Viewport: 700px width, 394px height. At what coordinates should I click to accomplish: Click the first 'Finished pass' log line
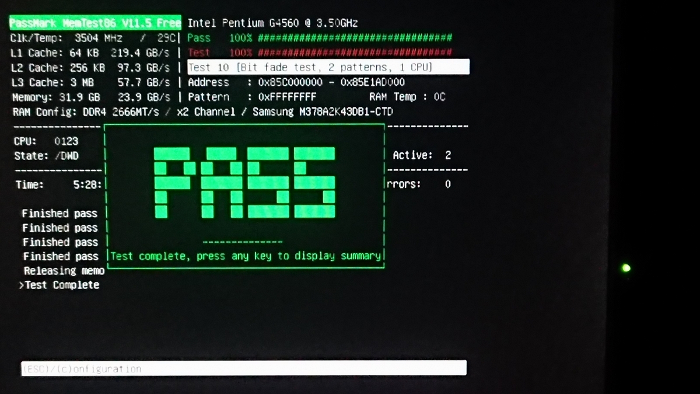pyautogui.click(x=60, y=214)
